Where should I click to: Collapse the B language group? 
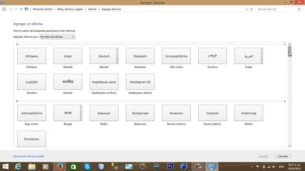point(285,101)
